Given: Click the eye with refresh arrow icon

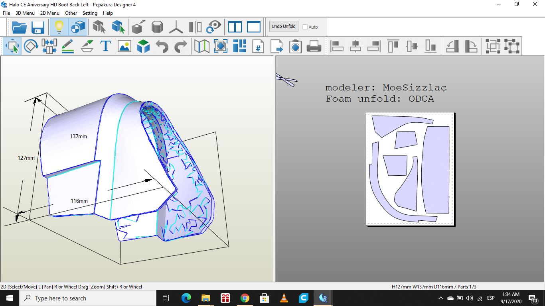Looking at the screenshot, I should [x=214, y=27].
